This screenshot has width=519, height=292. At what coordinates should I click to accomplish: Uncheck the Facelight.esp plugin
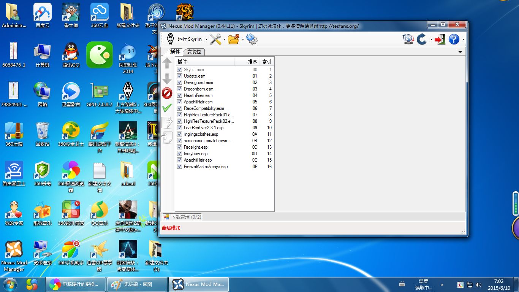pos(179,147)
